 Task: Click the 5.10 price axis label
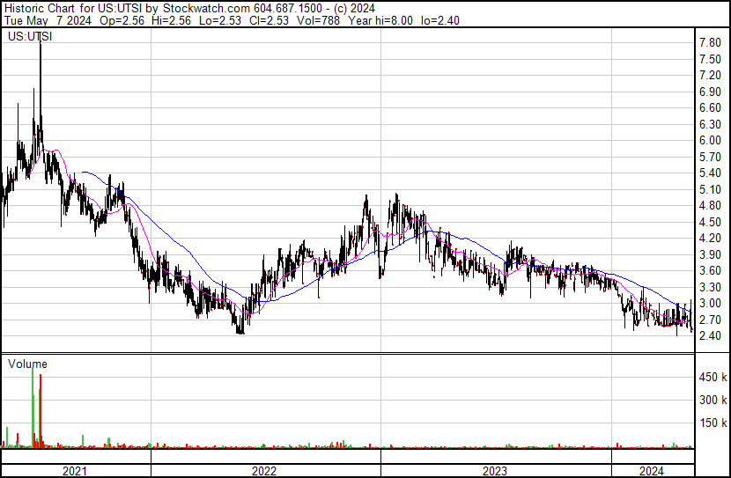[x=710, y=189]
